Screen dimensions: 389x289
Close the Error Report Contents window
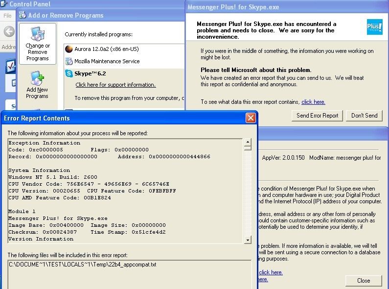point(251,118)
